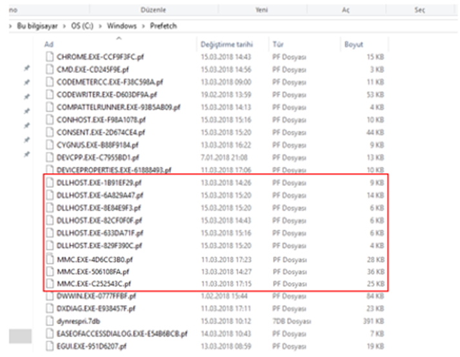This screenshot has width=460, height=357.
Task: Click file icon of DEVICEPROPERTIES.EXE-61888493.pf
Action: [x=50, y=170]
